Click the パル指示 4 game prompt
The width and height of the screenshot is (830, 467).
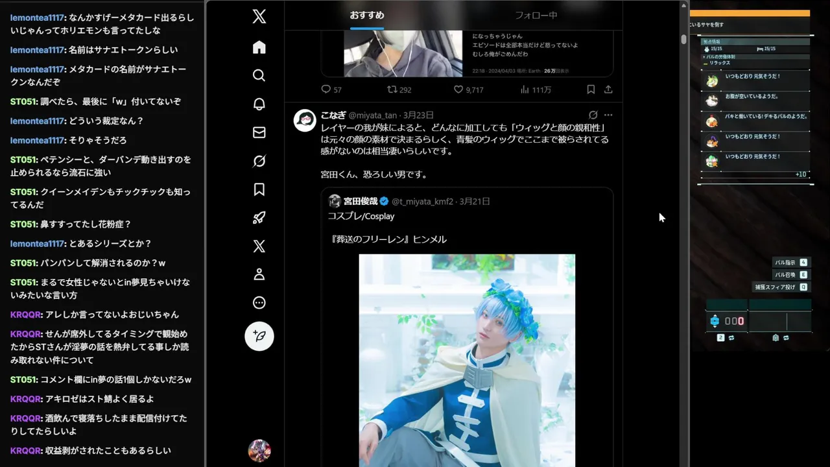(x=791, y=263)
